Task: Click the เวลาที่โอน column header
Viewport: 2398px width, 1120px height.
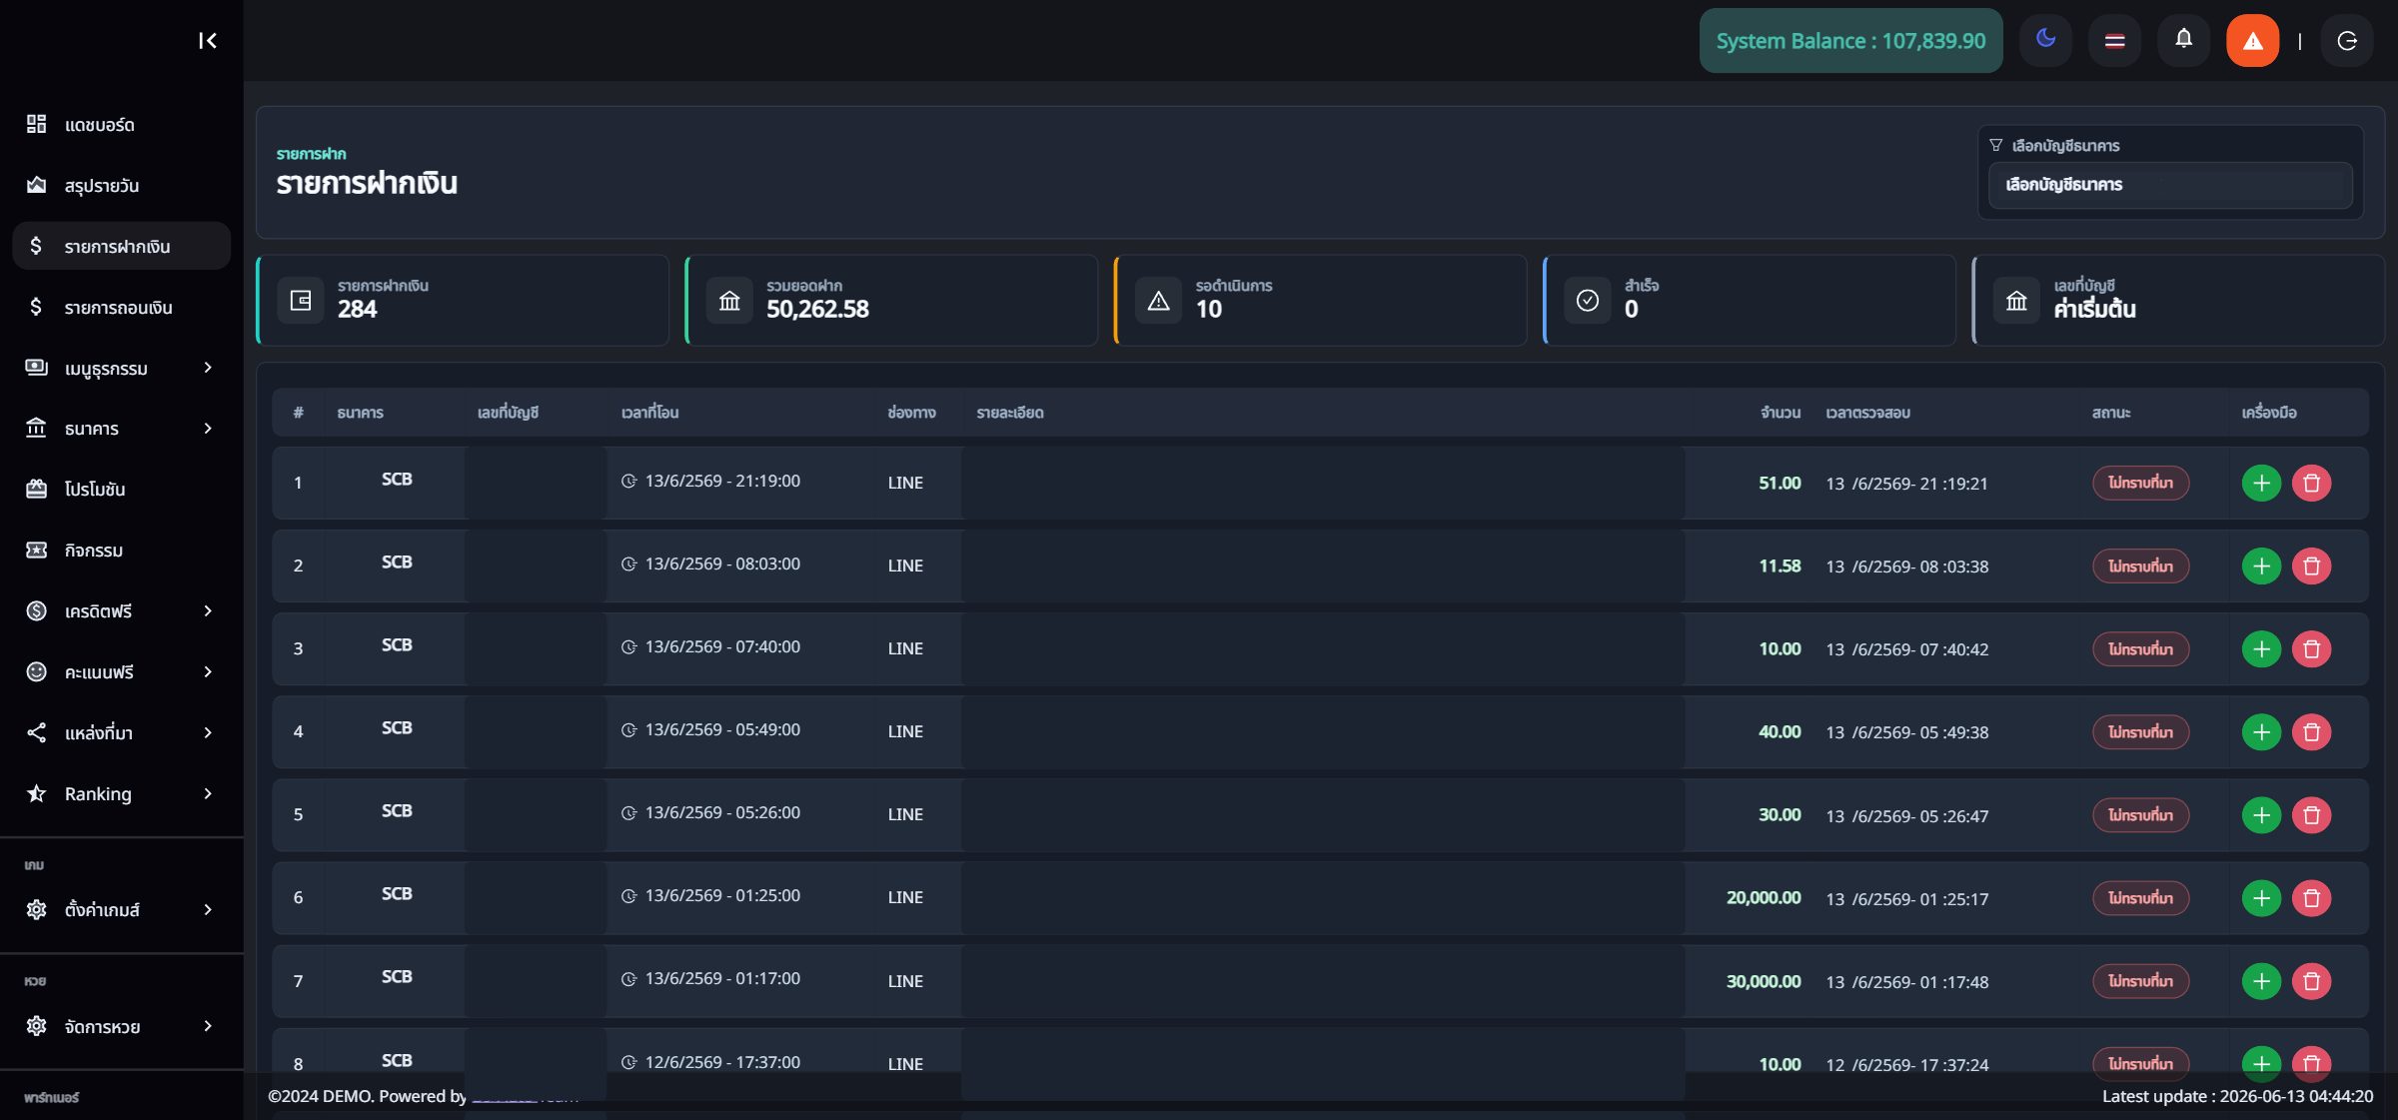Action: click(649, 413)
